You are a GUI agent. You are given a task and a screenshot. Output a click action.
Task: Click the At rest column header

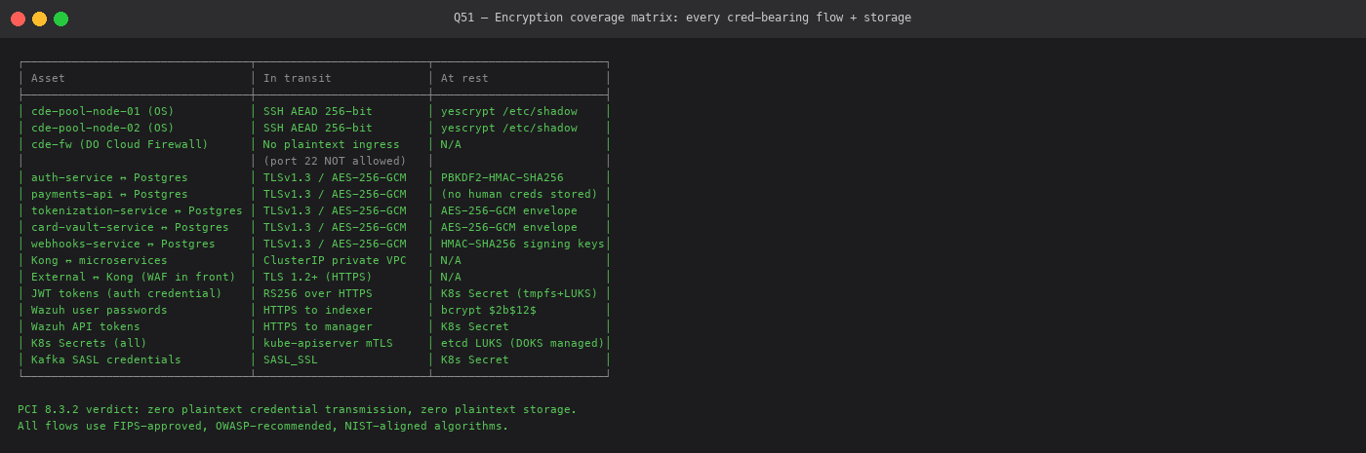point(464,78)
